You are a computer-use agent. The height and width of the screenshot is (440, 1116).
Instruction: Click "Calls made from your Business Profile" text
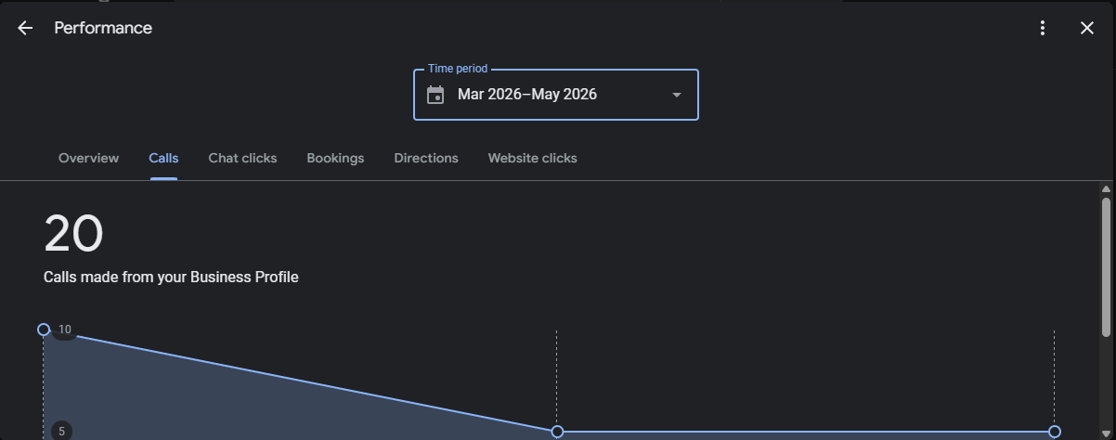coord(171,277)
